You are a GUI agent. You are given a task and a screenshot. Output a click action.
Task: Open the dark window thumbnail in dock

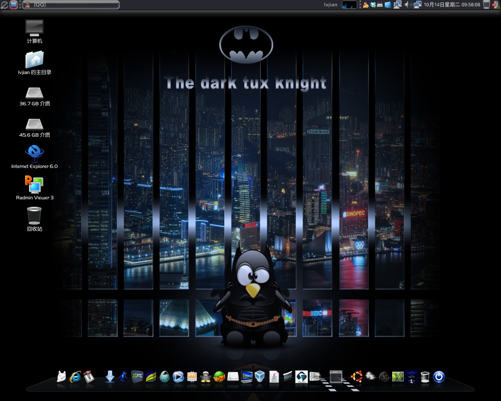click(x=336, y=377)
